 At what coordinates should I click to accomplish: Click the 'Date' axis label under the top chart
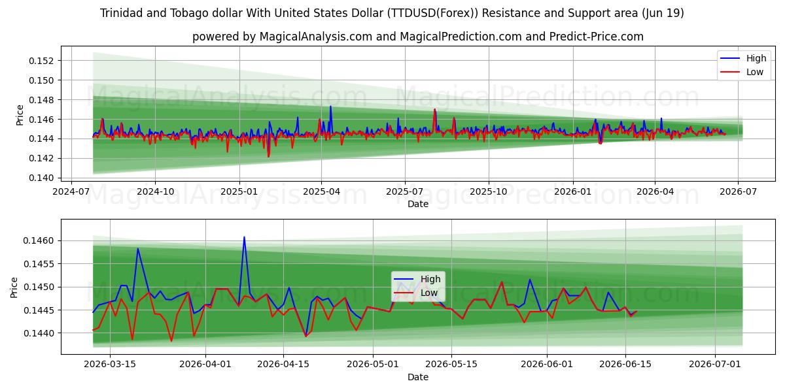(418, 204)
